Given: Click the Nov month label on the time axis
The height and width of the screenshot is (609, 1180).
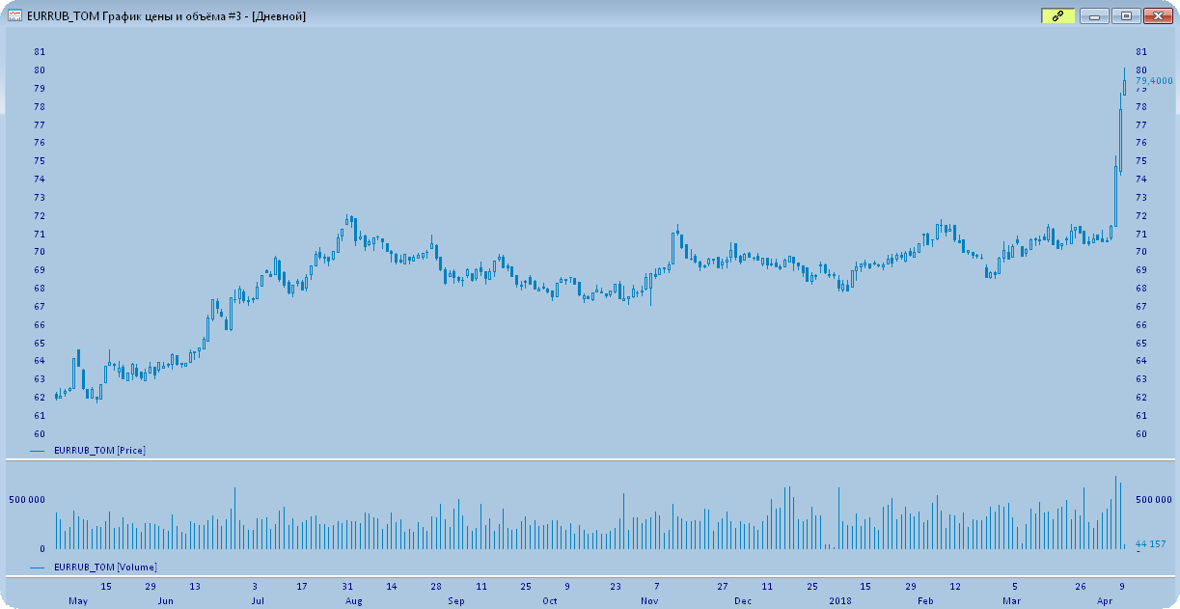Looking at the screenshot, I should (648, 600).
